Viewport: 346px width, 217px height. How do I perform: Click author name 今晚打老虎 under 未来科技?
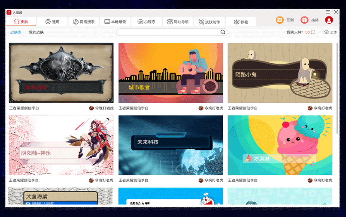tap(214, 180)
